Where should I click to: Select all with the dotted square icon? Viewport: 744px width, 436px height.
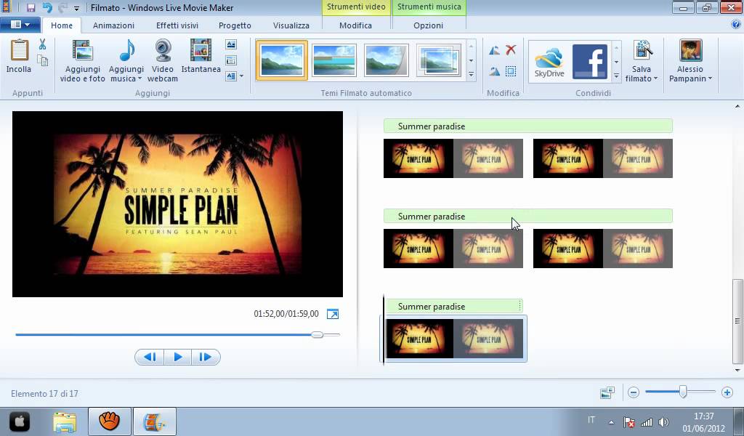pyautogui.click(x=511, y=71)
